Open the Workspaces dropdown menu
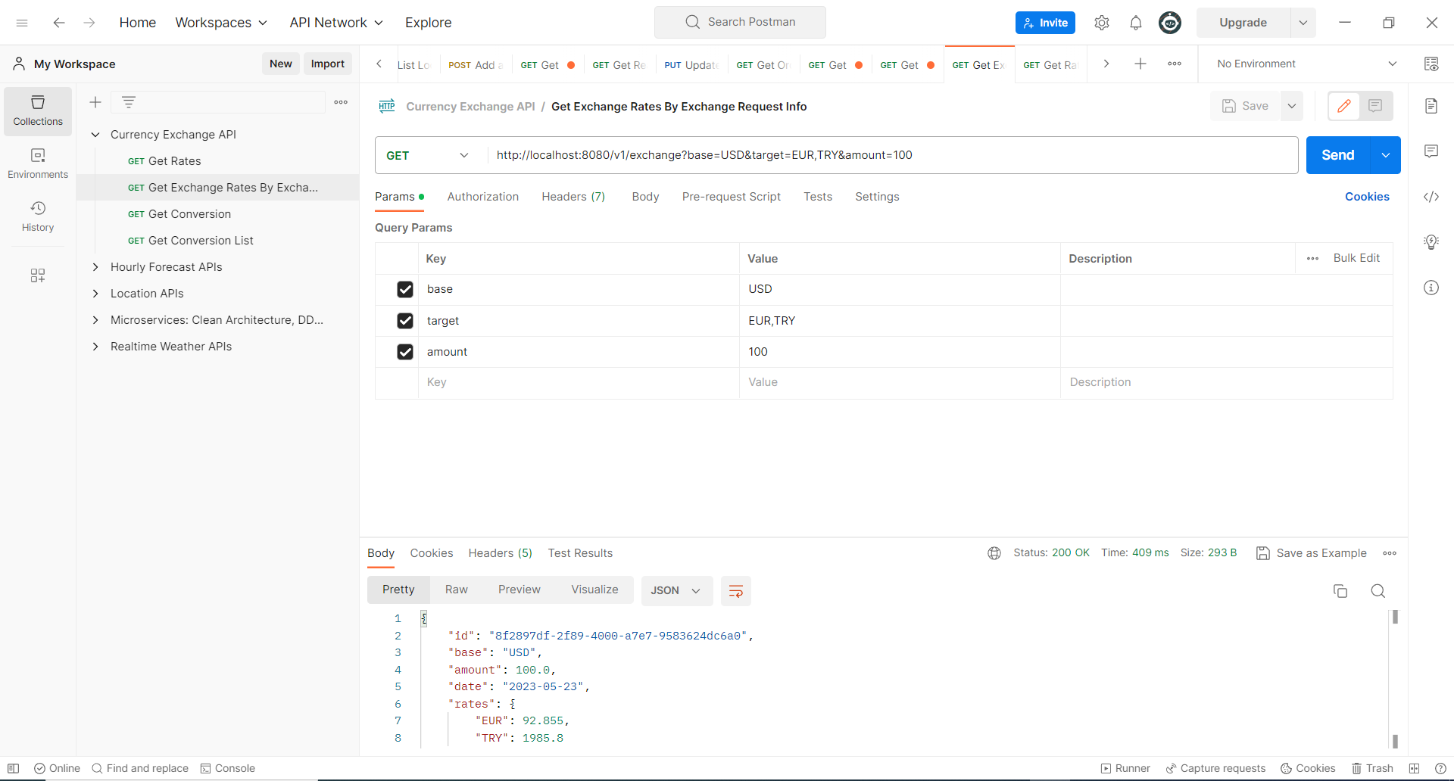1454x781 pixels. 221,23
